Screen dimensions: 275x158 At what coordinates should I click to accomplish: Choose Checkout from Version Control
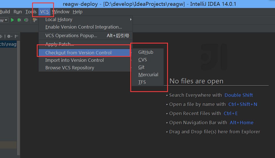pos(78,53)
